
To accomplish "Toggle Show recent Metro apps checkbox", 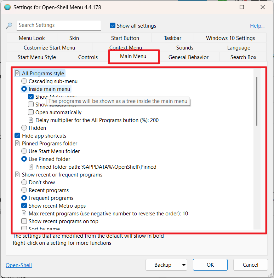I will click(24, 205).
